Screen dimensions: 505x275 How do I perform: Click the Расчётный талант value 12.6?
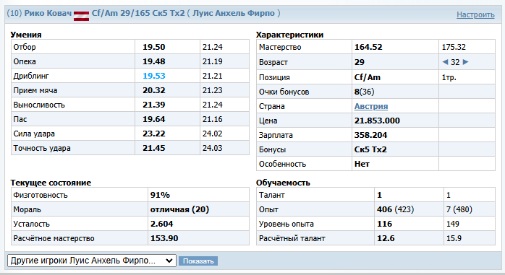386,238
